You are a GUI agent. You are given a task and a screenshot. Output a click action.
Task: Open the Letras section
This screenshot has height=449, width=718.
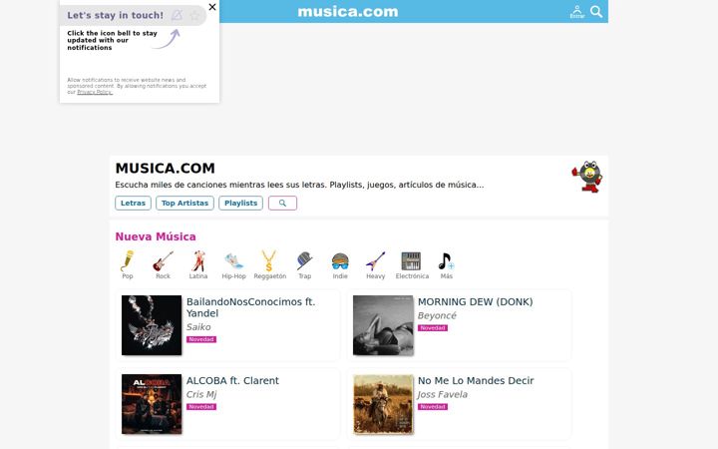pyautogui.click(x=133, y=203)
